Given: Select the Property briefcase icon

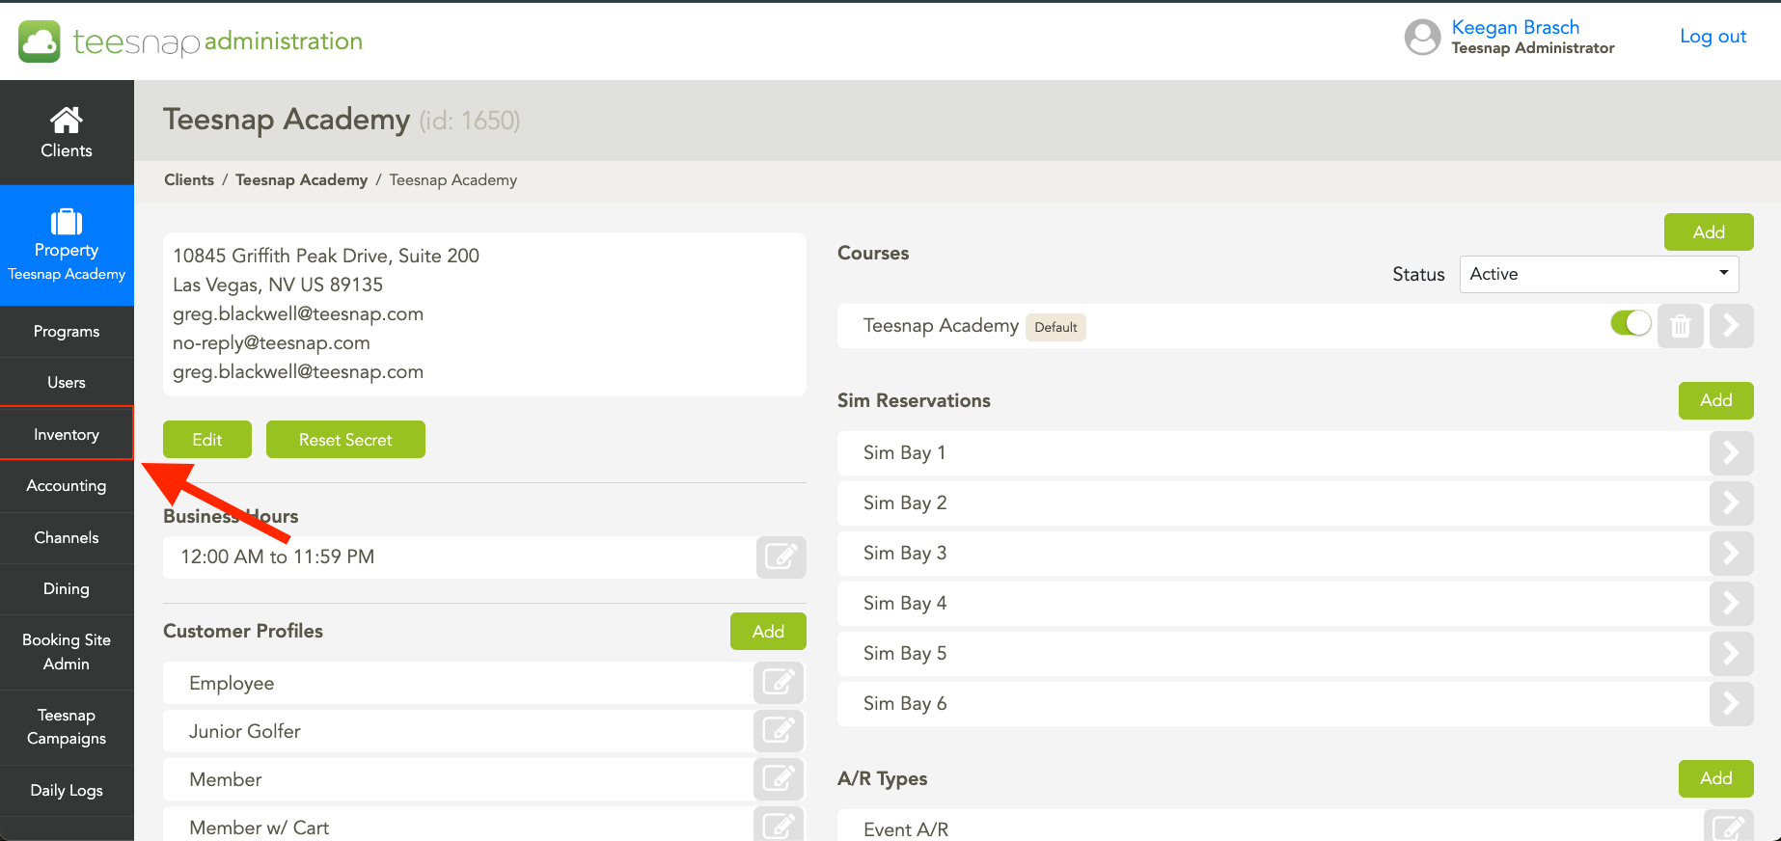Looking at the screenshot, I should click(x=67, y=222).
